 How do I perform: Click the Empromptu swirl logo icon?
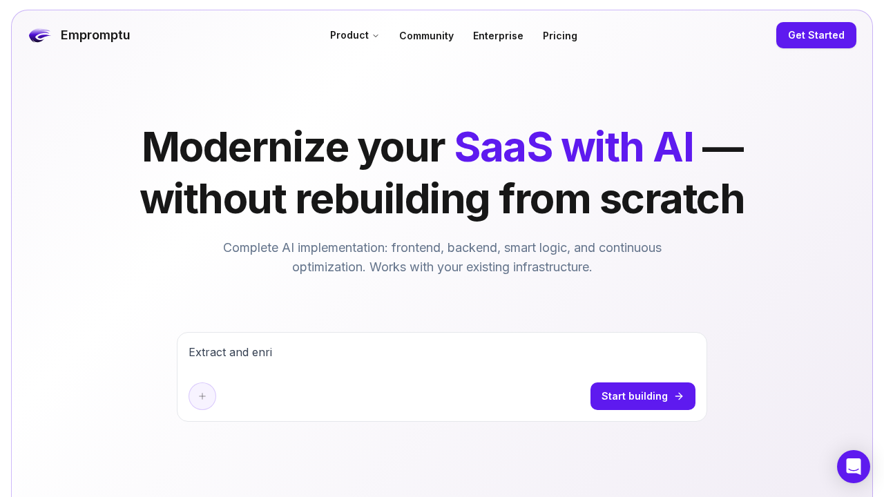(39, 35)
